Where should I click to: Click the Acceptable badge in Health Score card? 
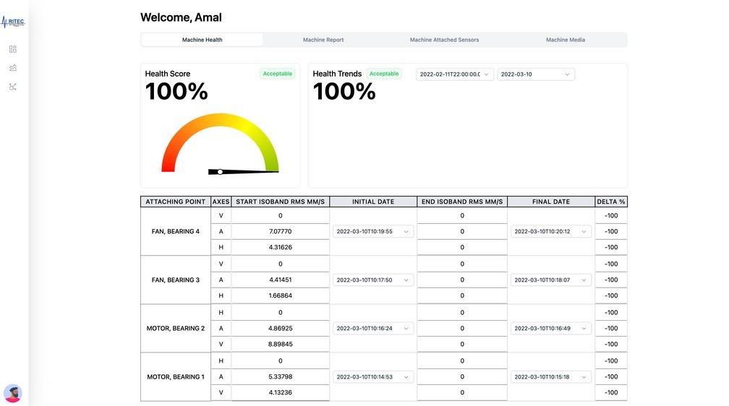pos(277,74)
